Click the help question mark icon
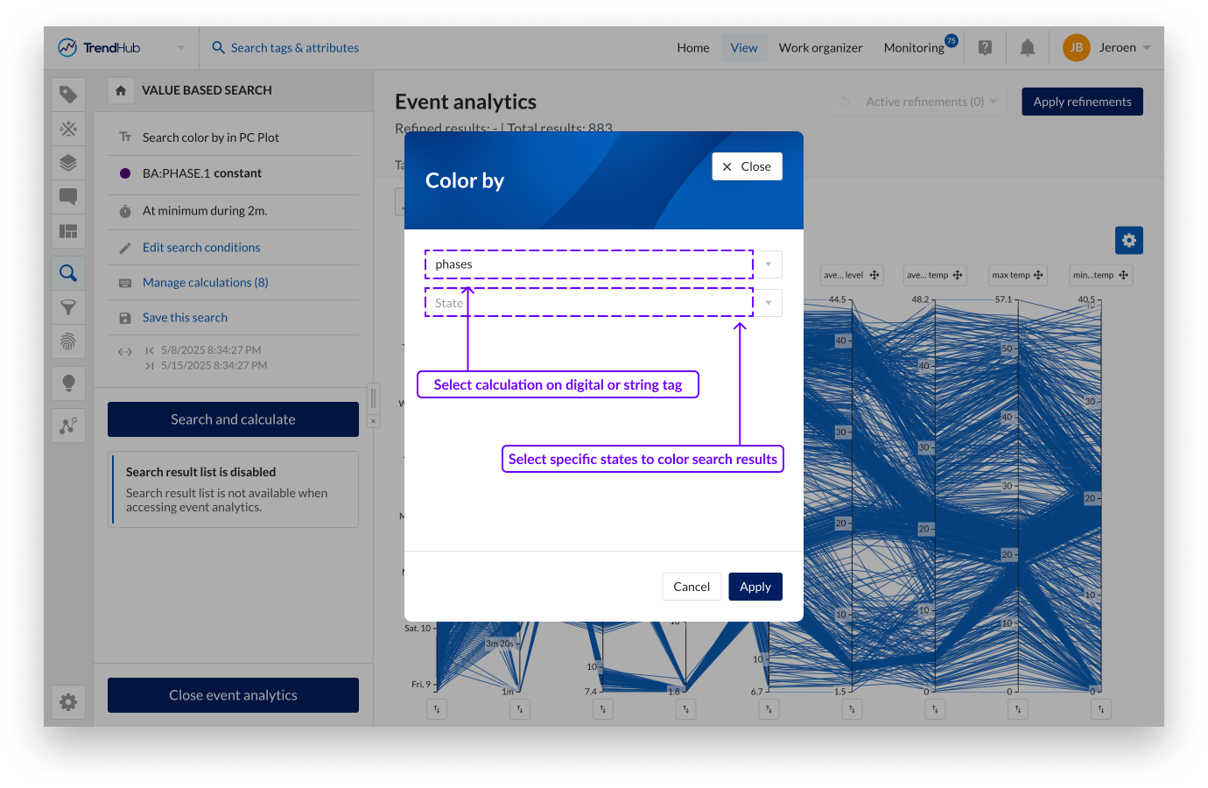The image size is (1208, 788). (985, 48)
